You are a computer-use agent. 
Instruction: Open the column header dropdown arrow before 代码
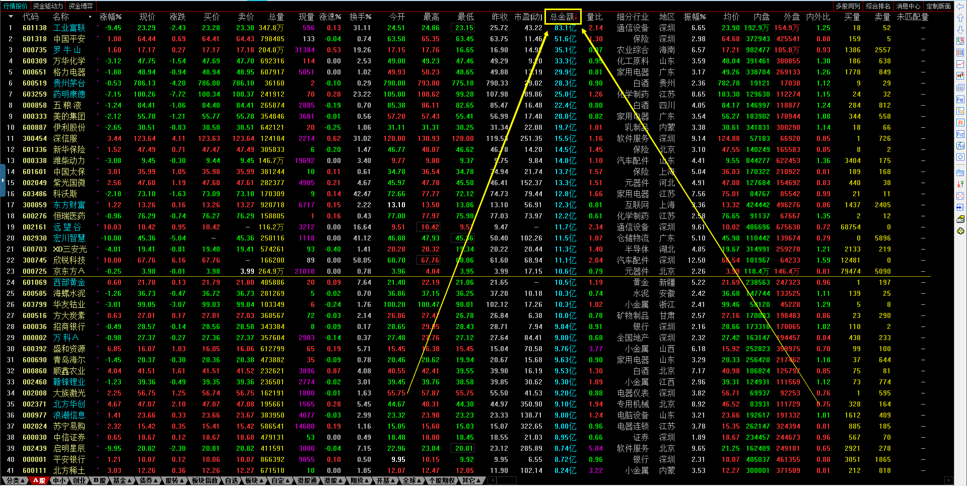11,17
